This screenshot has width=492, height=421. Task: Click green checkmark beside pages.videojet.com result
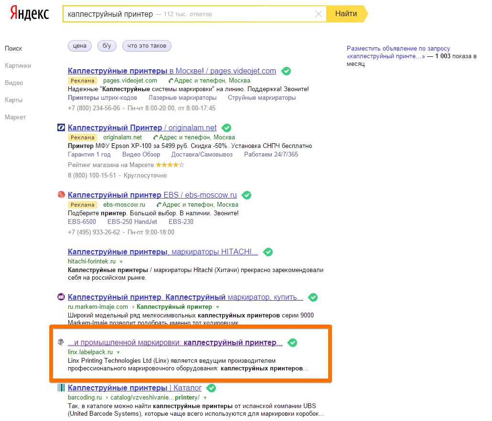point(286,71)
